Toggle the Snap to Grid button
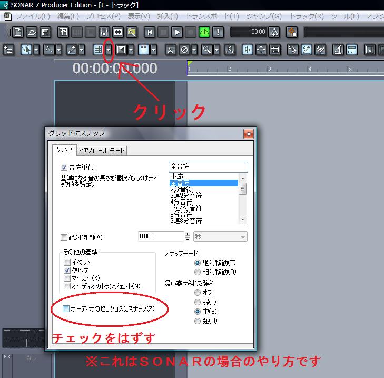384x378 pixels. (x=98, y=50)
